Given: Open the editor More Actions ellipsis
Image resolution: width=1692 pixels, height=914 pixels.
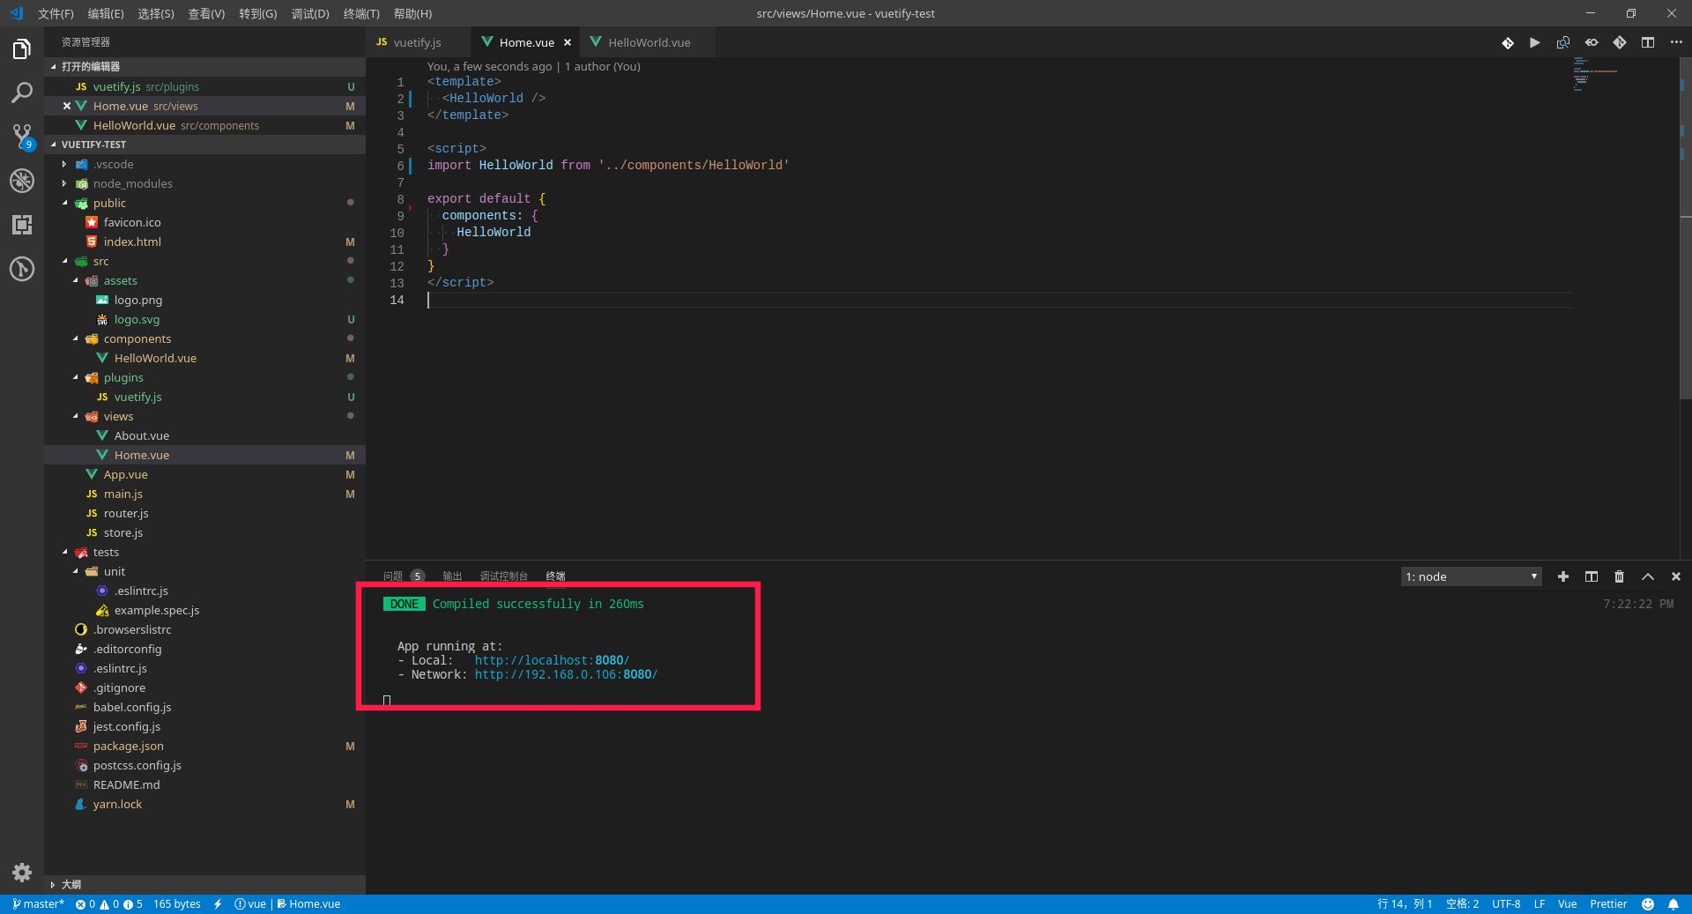Looking at the screenshot, I should coord(1676,42).
